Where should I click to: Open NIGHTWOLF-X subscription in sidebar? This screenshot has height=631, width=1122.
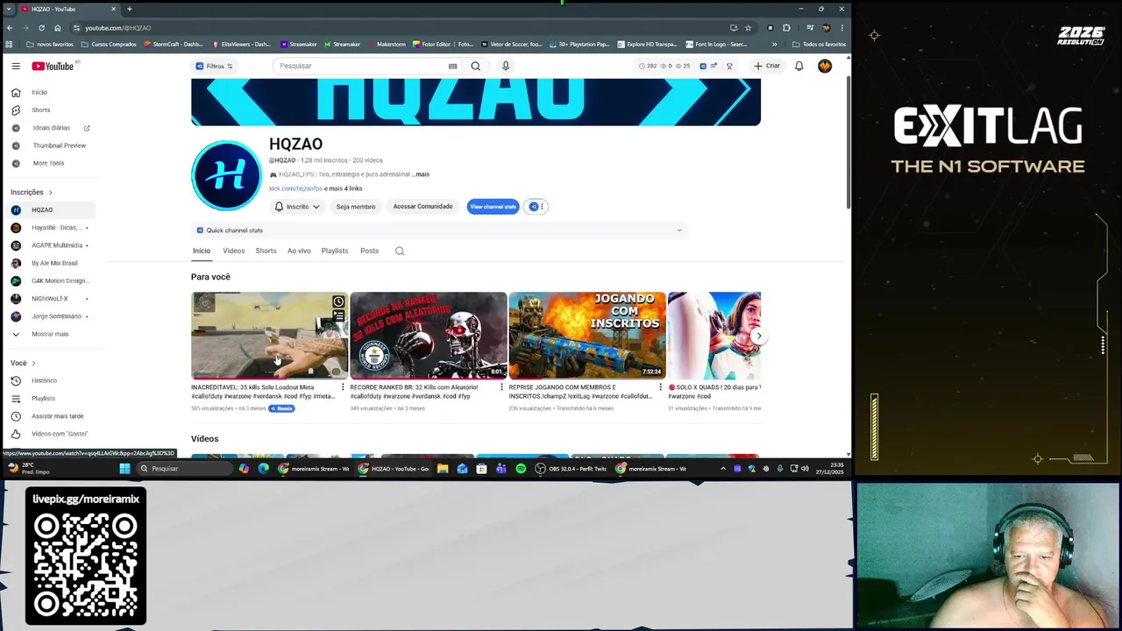click(x=49, y=299)
